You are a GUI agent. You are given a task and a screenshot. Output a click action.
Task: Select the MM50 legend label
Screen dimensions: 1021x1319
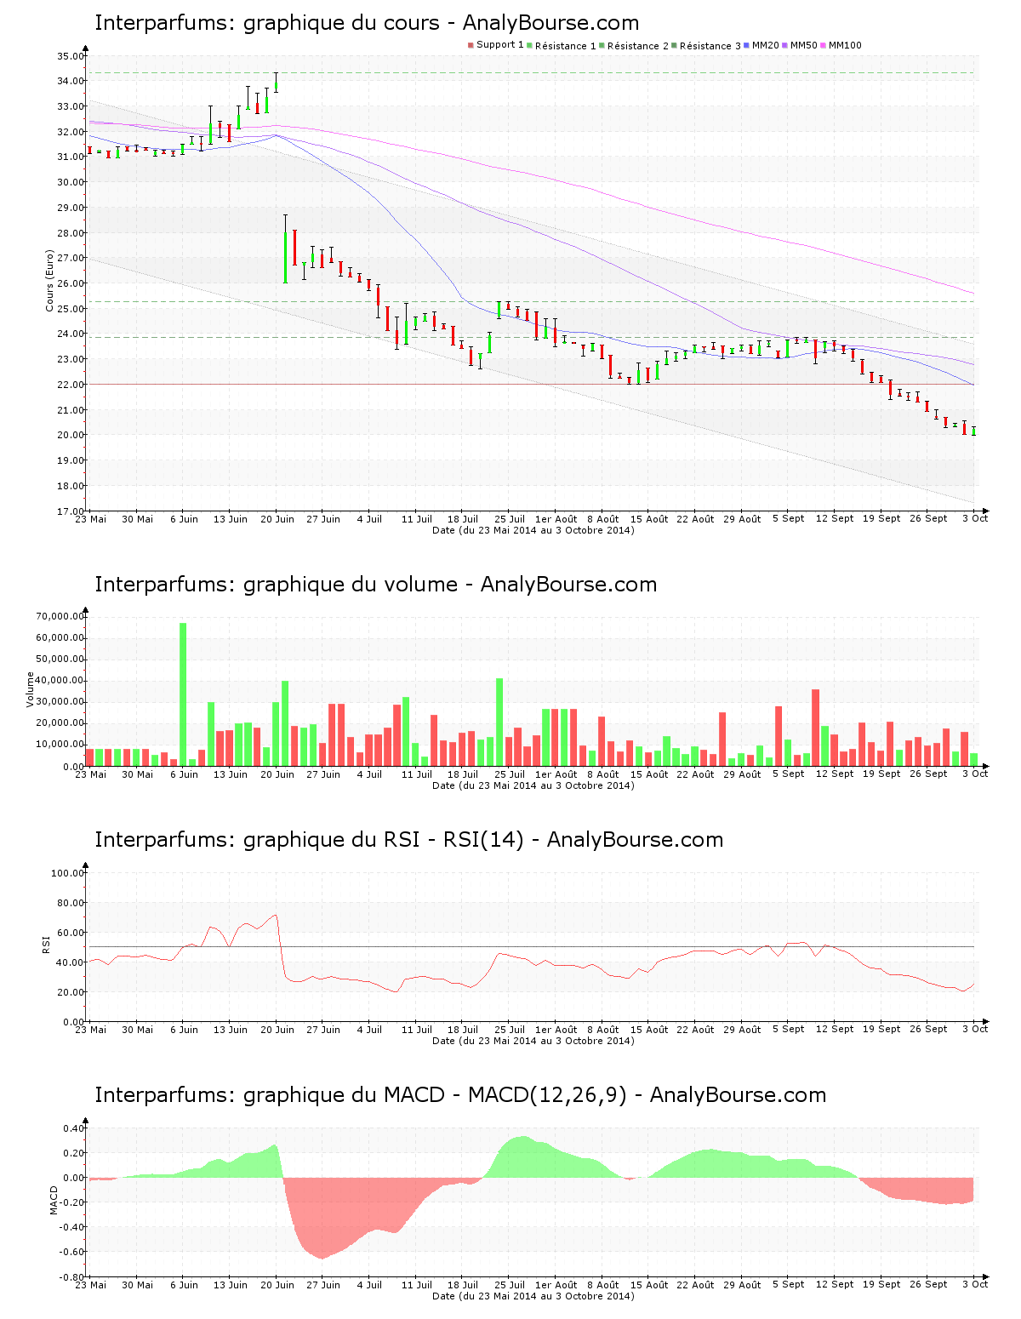[804, 46]
